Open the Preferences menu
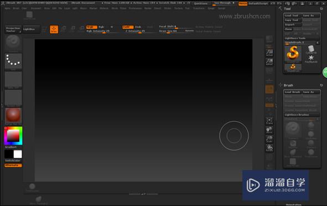This screenshot has height=206, width=327. click(x=135, y=8)
